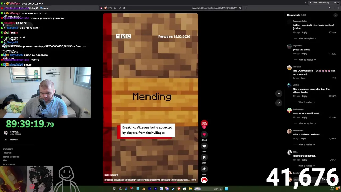Expand View 3 replies
The image size is (341, 192).
(306, 145)
